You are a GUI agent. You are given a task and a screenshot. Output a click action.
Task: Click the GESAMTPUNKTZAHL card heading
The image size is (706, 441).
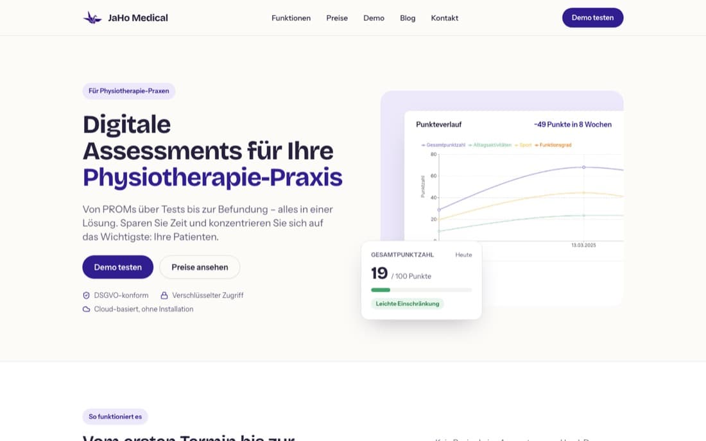[402, 255]
